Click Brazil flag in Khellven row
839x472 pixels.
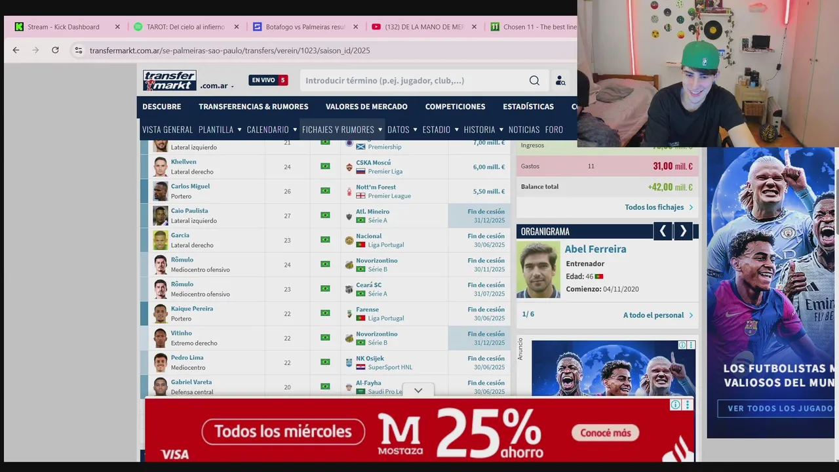click(325, 167)
